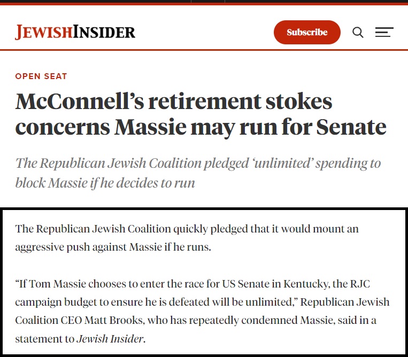Open the search magnifier icon
The width and height of the screenshot is (408, 357).
click(358, 32)
